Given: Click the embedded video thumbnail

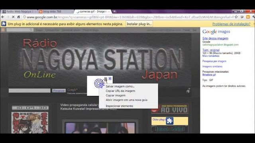Looking at the screenshot, I should [100, 128].
